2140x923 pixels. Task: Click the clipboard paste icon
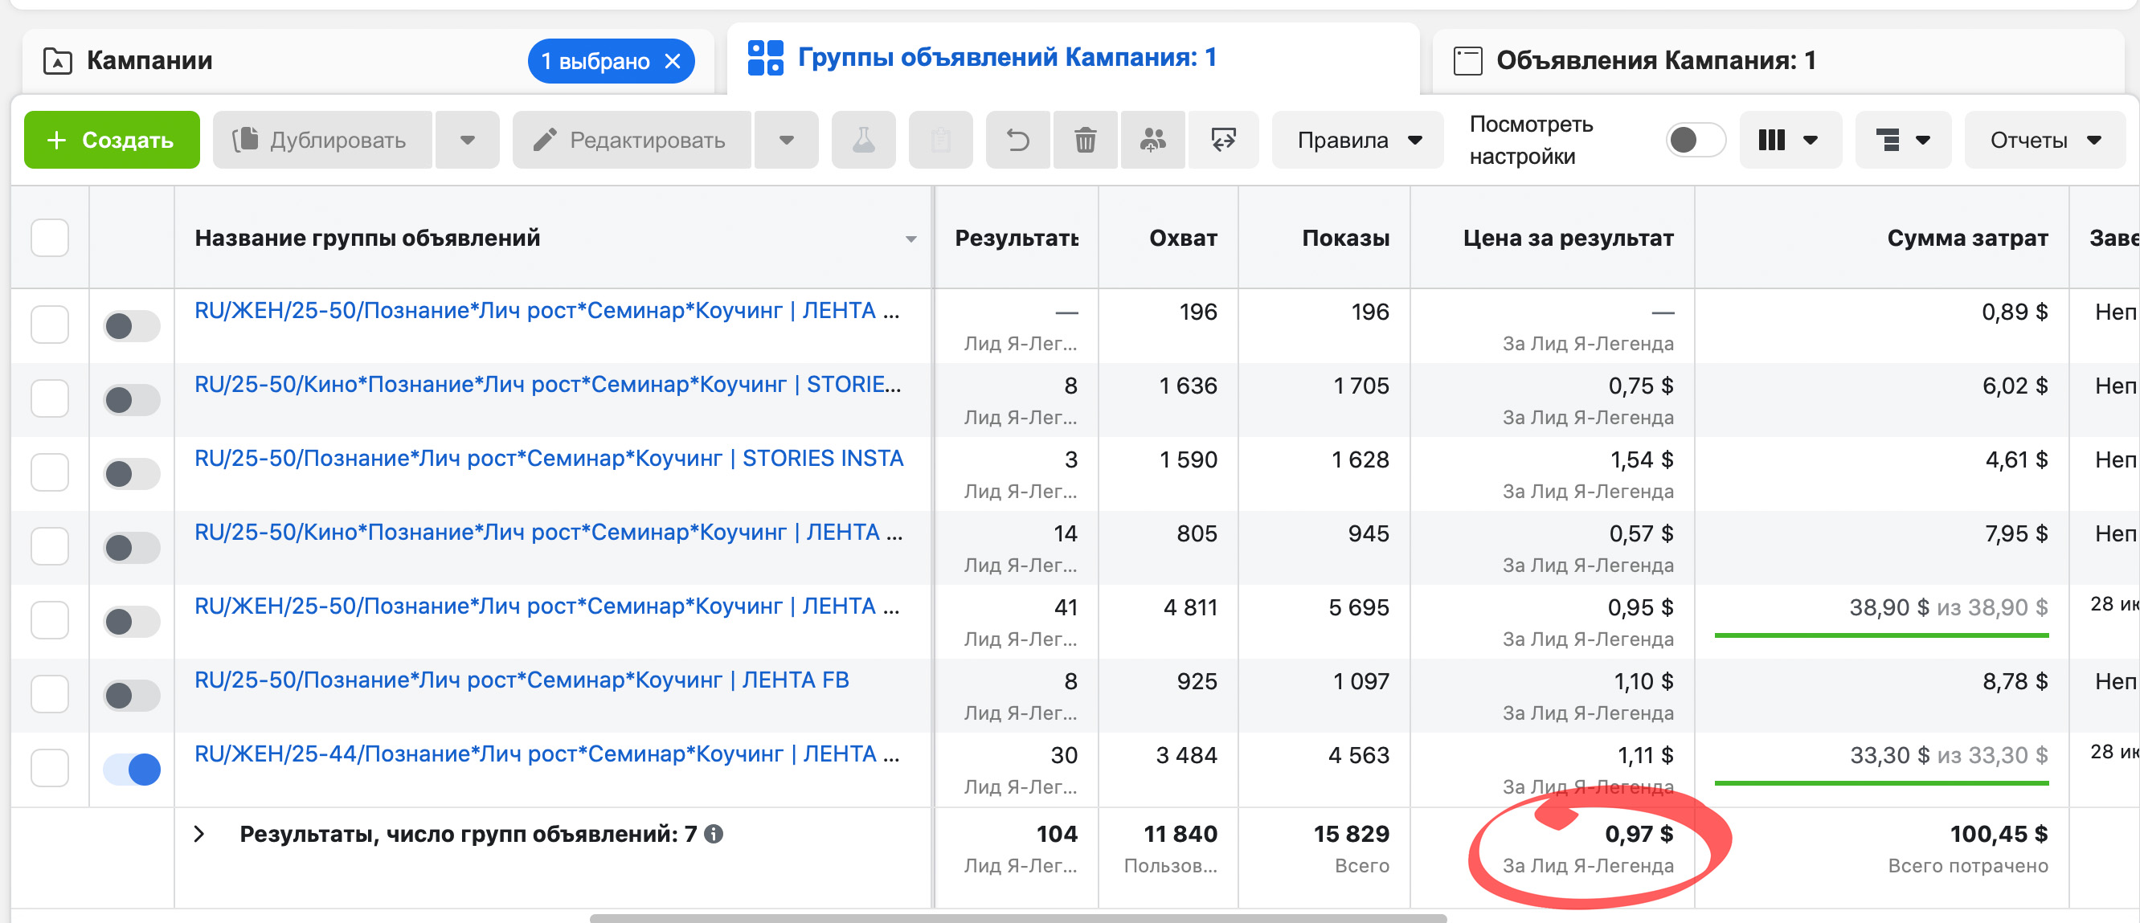(x=940, y=140)
